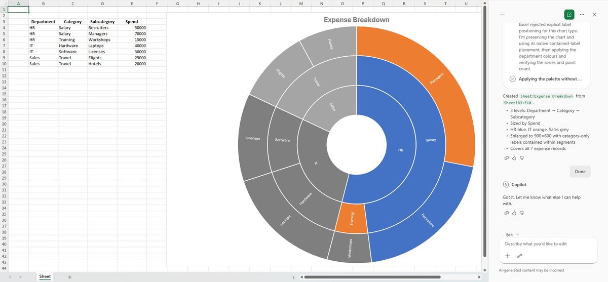Select the orange Training segment
This screenshot has height=282, width=608.
(352, 219)
